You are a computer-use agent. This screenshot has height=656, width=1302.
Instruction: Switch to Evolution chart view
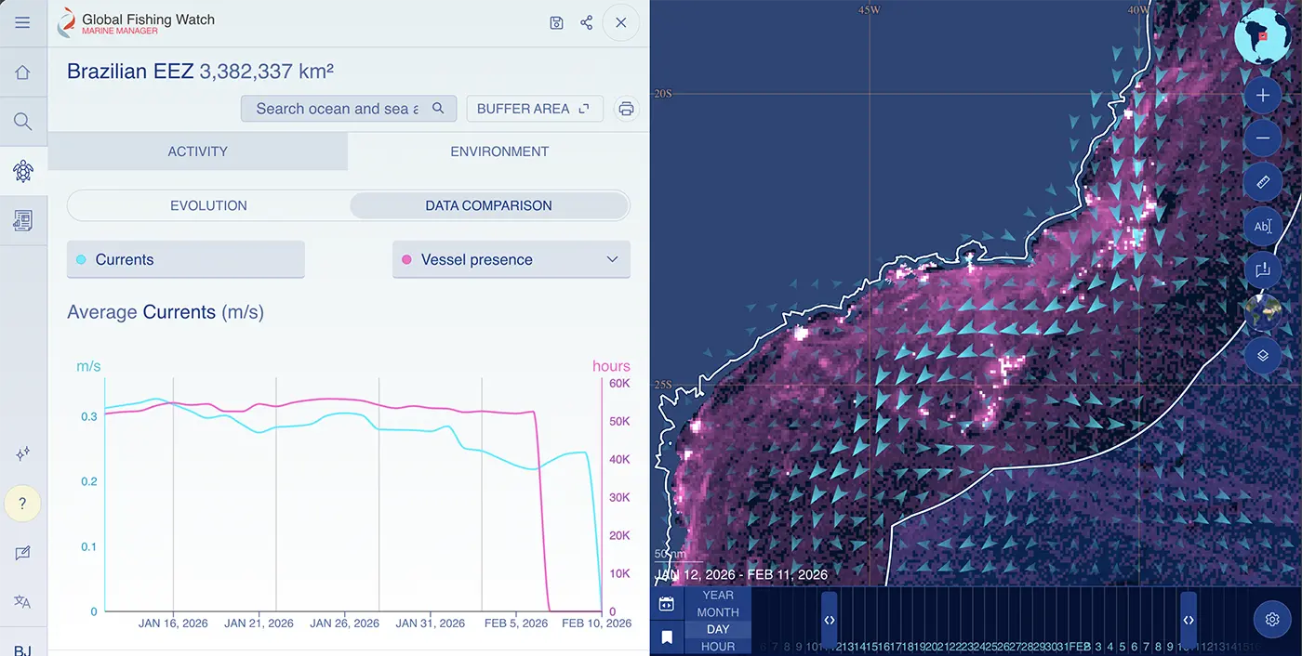coord(208,205)
